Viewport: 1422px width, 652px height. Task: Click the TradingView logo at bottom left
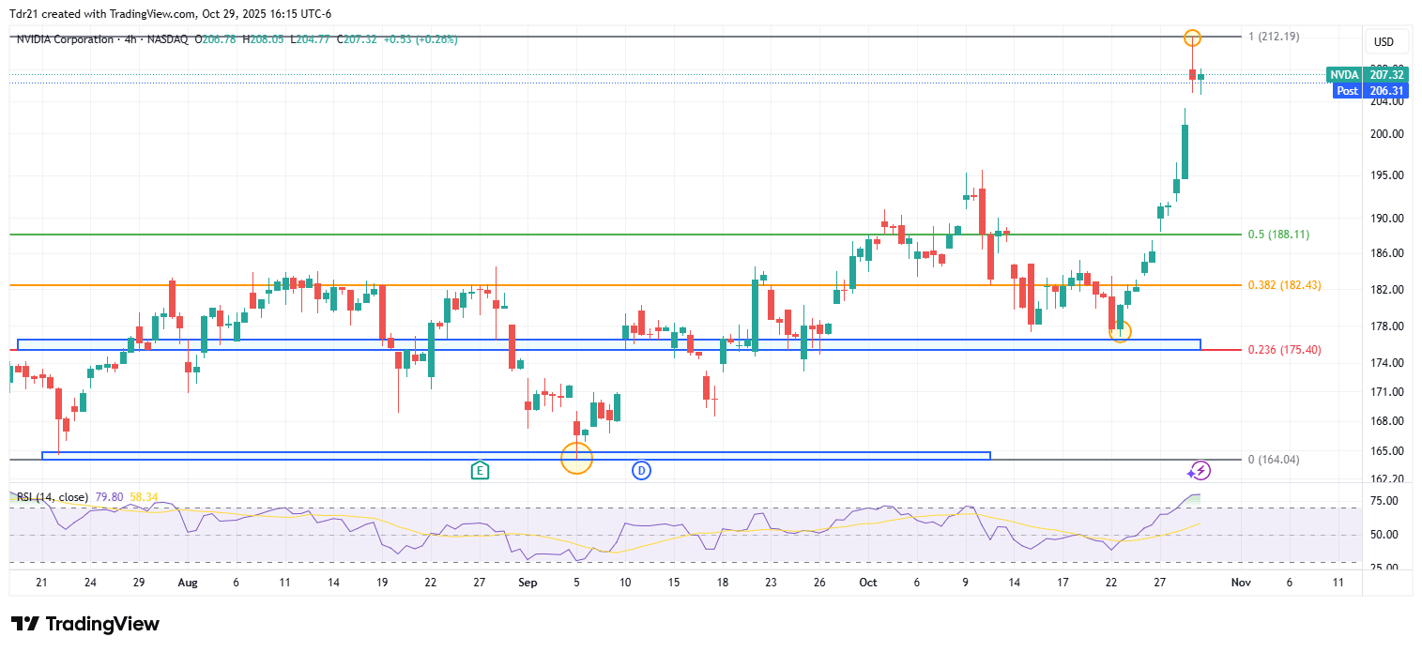(x=85, y=624)
